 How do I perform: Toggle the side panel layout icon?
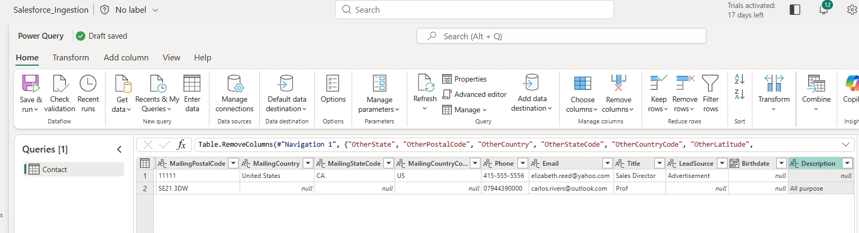pos(795,10)
